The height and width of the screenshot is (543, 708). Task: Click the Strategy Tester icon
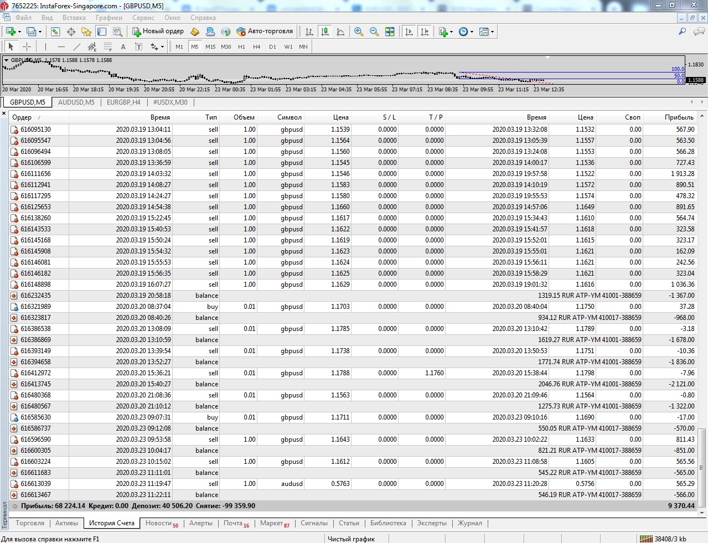(117, 32)
